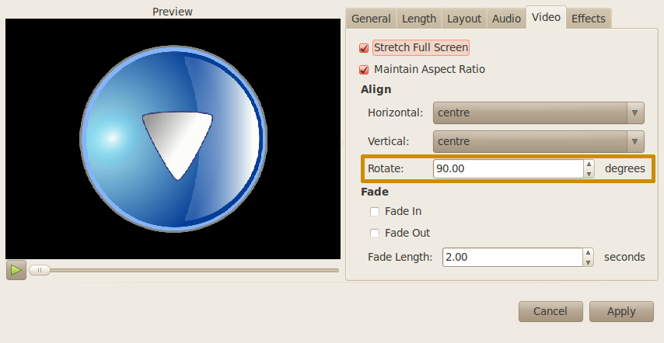
Task: Click the preview seek slider handle
Action: click(40, 270)
